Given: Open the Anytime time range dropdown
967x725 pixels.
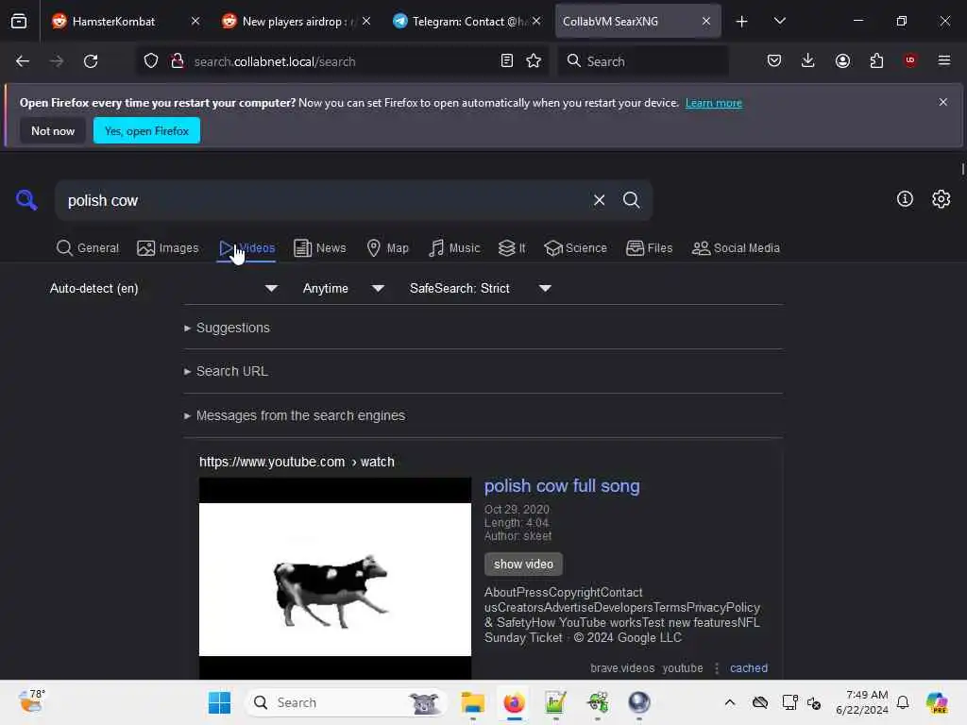Looking at the screenshot, I should [x=343, y=289].
